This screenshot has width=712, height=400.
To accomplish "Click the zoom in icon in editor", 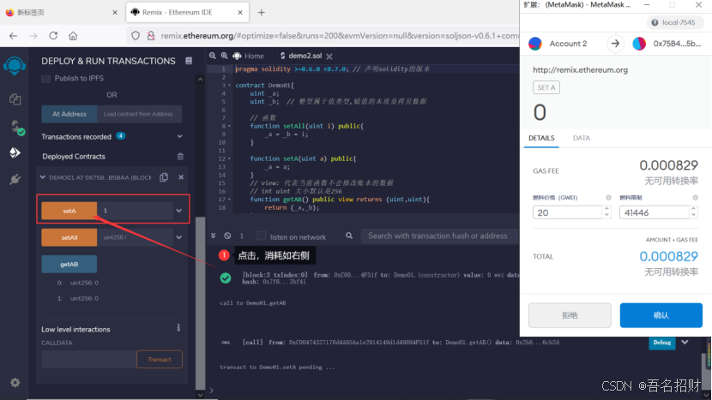I will coord(224,56).
